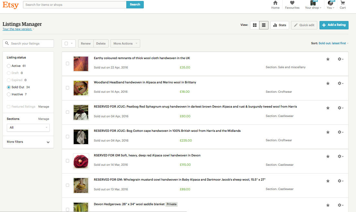Click the Add a listing button
This screenshot has width=356, height=212.
(334, 25)
